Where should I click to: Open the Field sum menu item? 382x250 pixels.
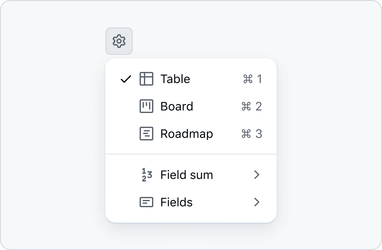(x=191, y=175)
